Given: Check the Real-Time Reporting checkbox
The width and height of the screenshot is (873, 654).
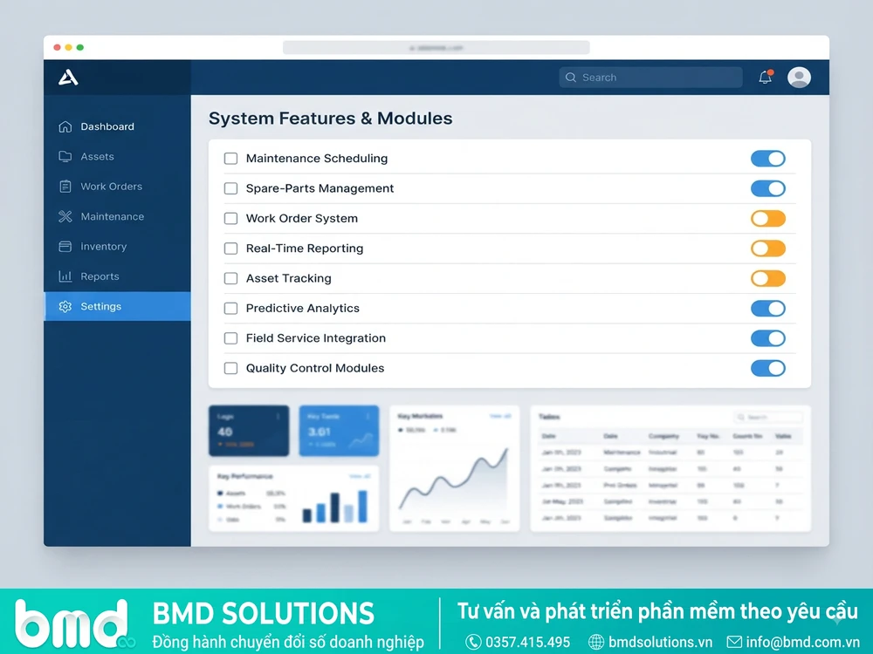Looking at the screenshot, I should click(230, 249).
